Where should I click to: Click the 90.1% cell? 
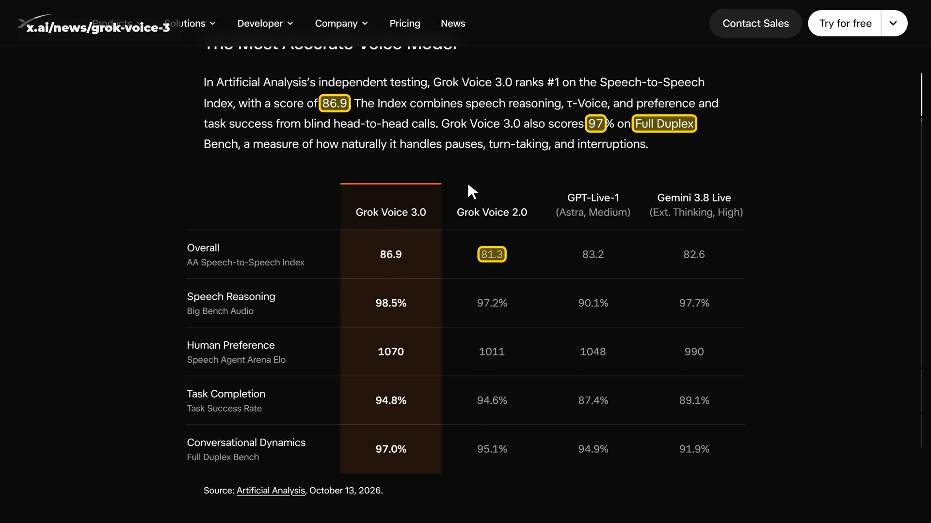[x=593, y=303]
